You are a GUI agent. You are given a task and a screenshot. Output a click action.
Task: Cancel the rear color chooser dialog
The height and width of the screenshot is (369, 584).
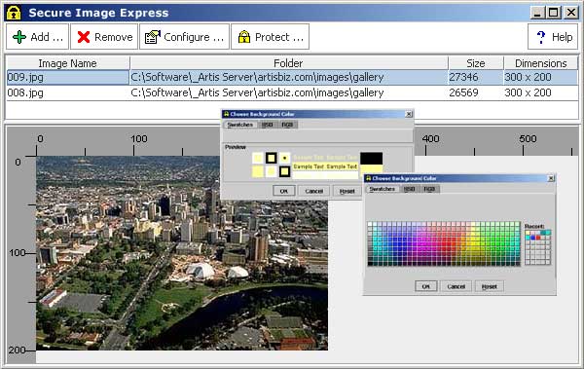pyautogui.click(x=314, y=191)
